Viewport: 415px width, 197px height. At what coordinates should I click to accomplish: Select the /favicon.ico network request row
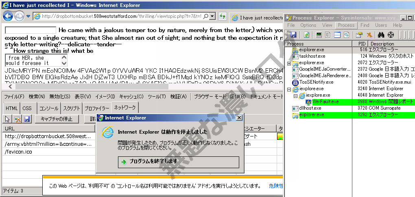49,152
